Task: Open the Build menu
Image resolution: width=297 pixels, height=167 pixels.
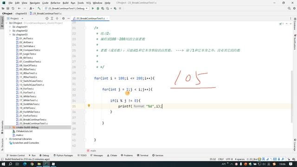Action: point(65,3)
